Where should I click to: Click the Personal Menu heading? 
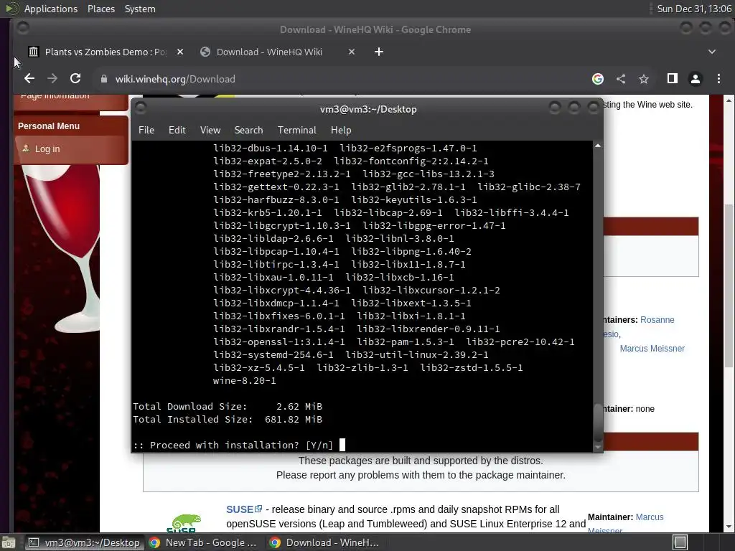click(49, 126)
